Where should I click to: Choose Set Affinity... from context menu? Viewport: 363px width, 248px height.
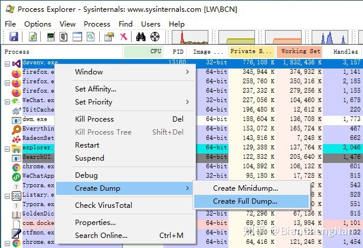point(125,89)
